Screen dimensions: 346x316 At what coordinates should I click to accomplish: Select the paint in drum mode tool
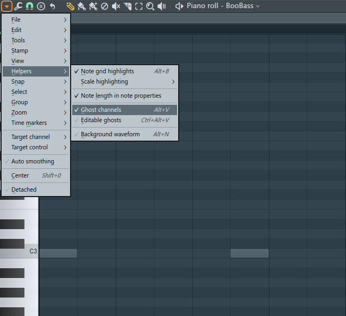click(x=93, y=6)
